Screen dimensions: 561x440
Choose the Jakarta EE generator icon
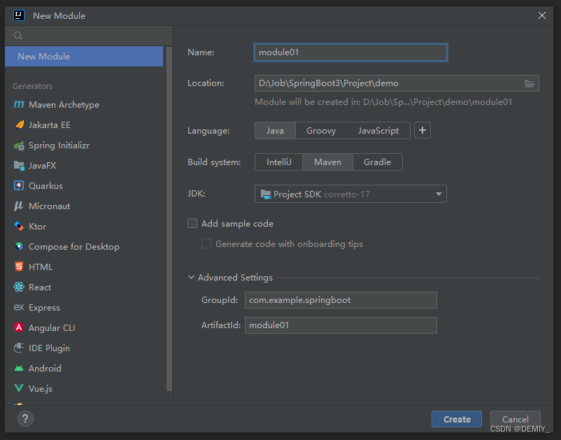coord(20,125)
